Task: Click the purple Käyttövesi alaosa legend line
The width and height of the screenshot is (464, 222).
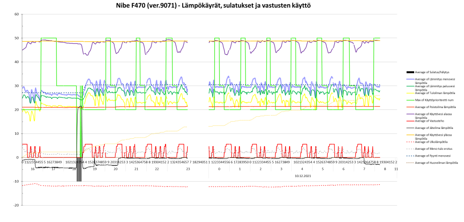Action: point(411,114)
